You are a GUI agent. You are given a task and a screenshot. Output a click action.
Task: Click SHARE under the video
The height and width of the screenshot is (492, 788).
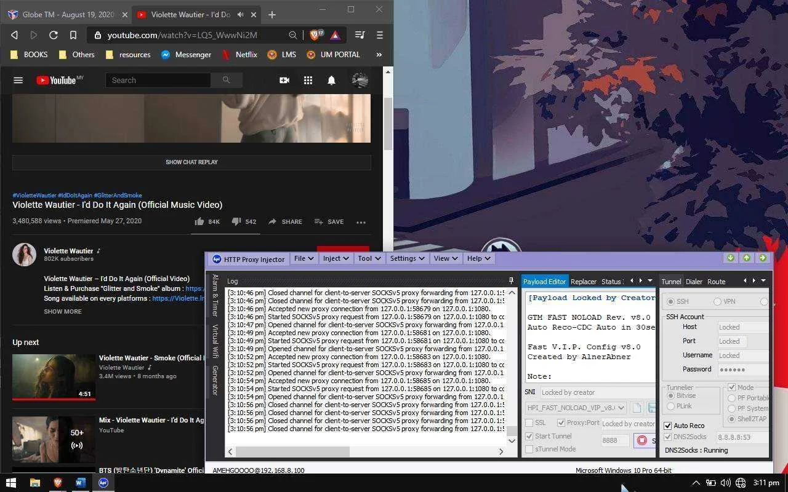(284, 221)
